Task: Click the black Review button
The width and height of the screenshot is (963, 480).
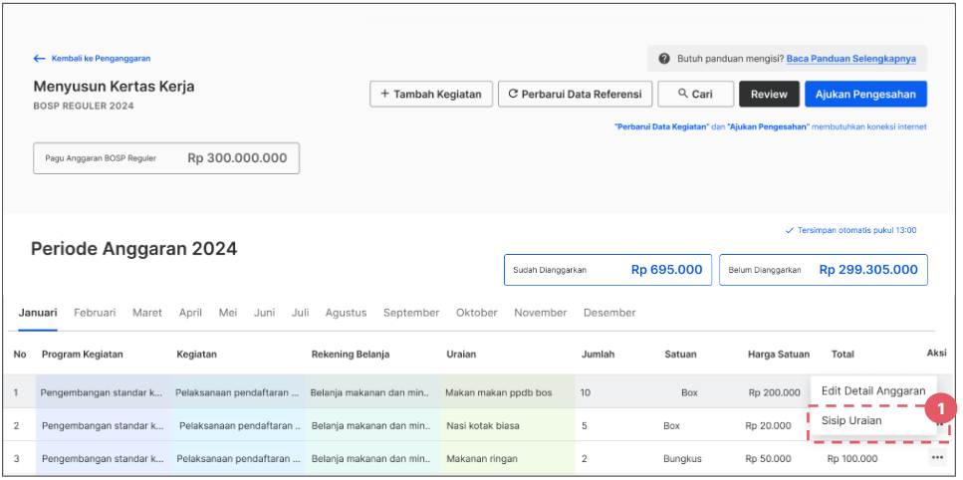Action: coord(769,94)
